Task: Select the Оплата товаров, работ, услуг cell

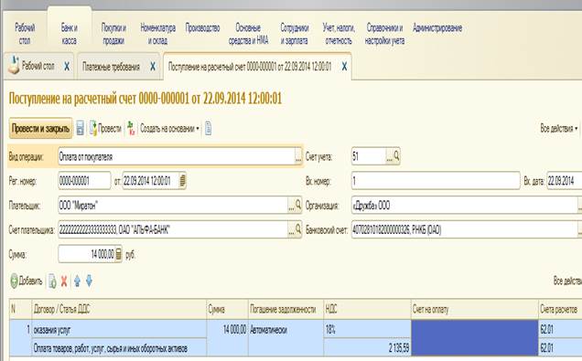Action: (x=119, y=347)
